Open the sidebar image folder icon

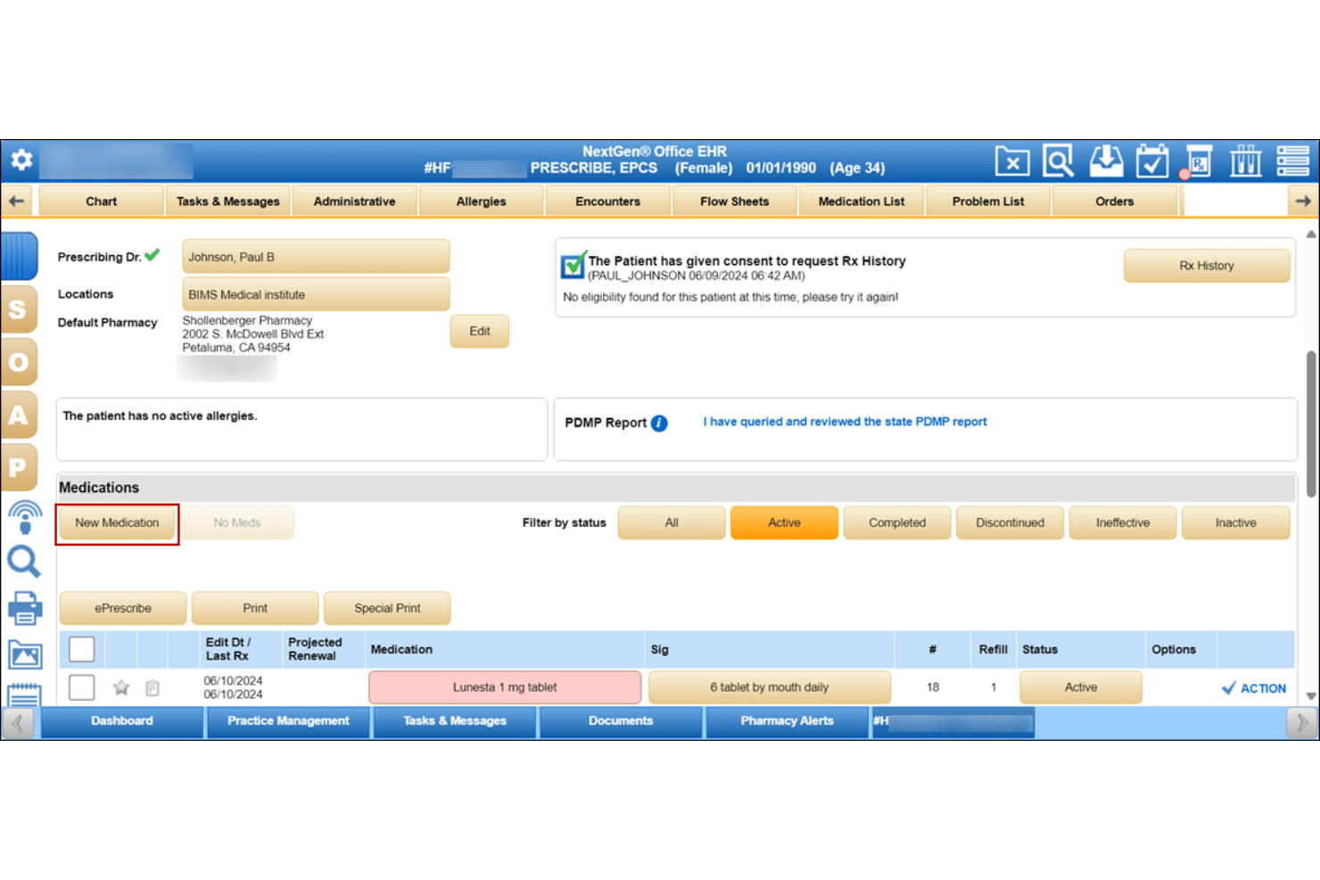[x=25, y=655]
